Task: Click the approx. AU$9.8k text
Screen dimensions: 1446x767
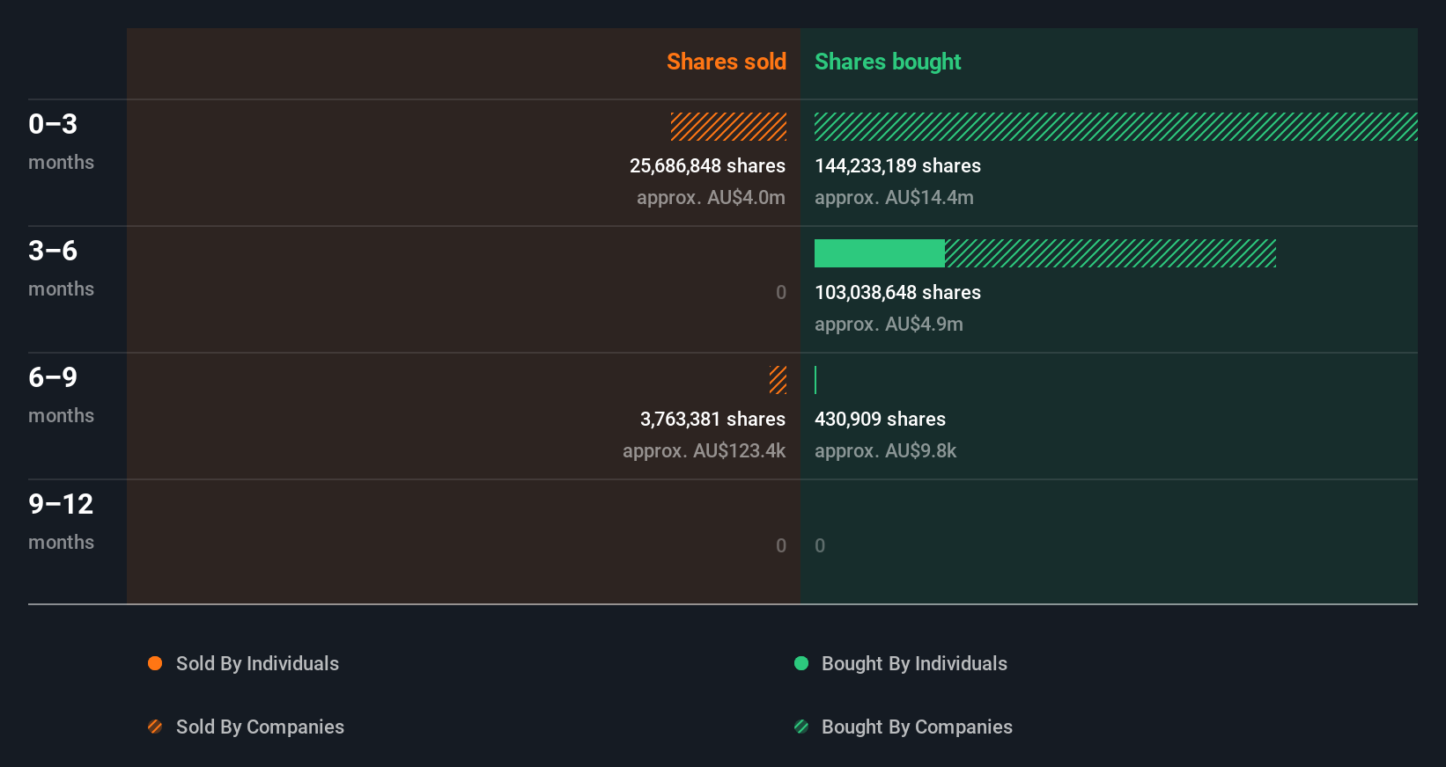Action: pos(885,451)
